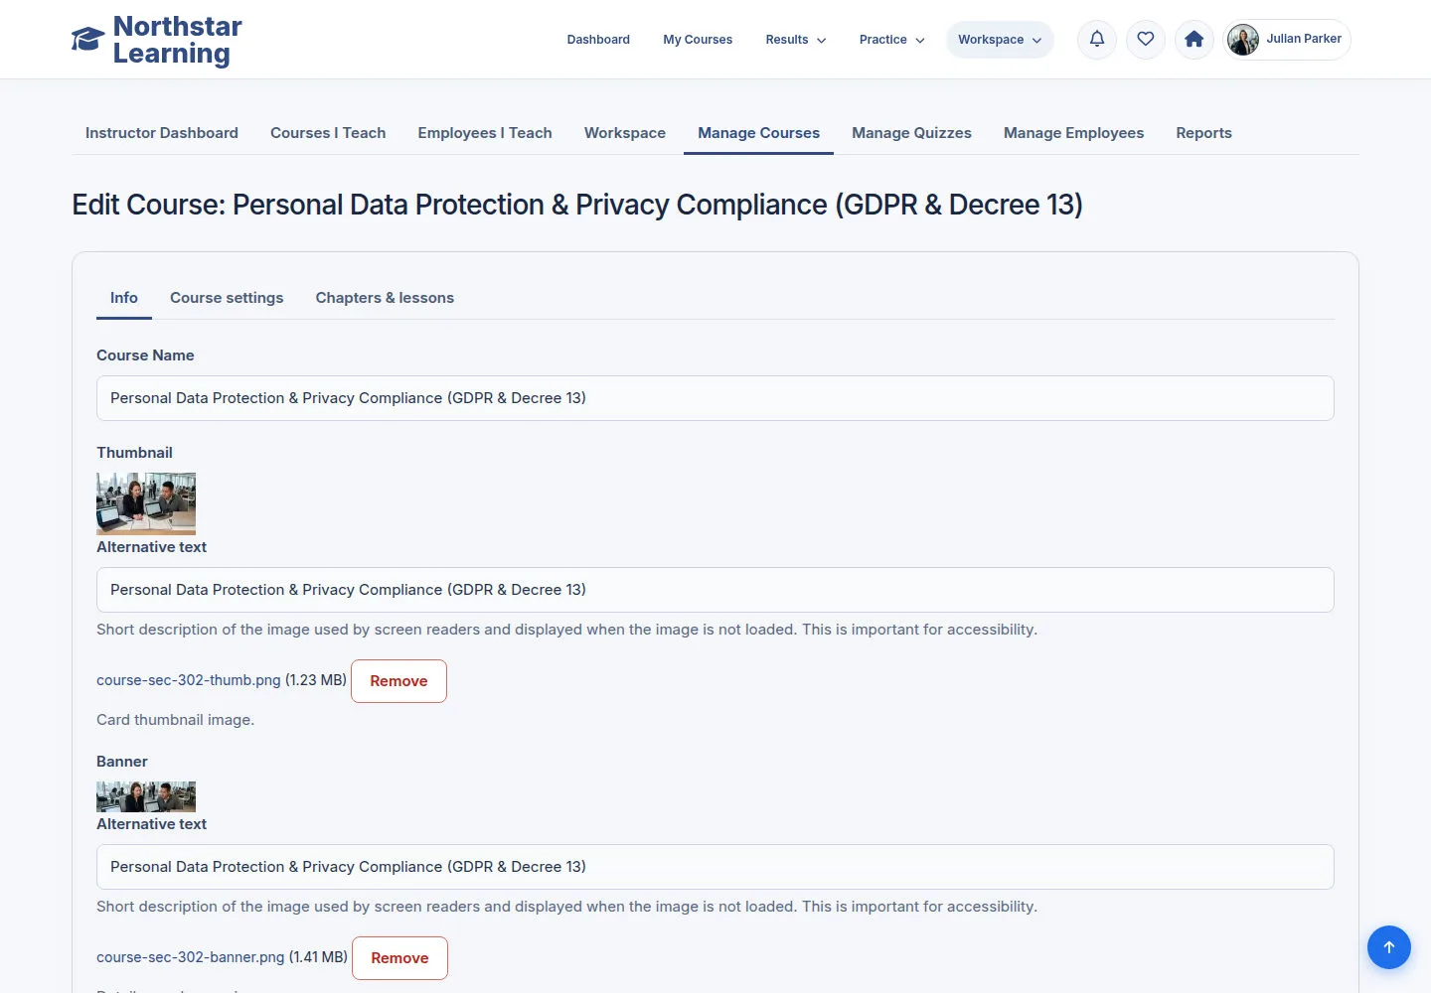Select the Info tab

click(124, 298)
